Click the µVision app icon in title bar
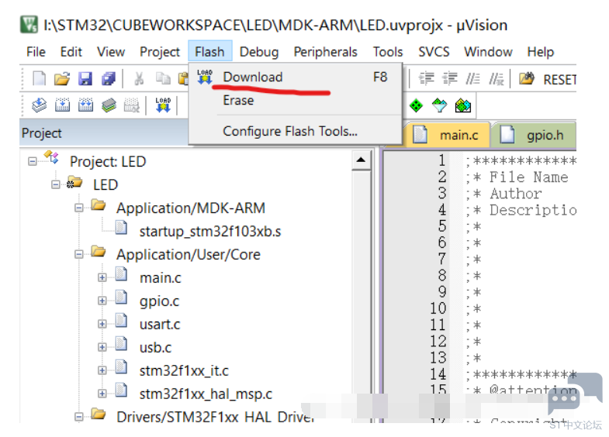The width and height of the screenshot is (609, 437). coord(29,24)
